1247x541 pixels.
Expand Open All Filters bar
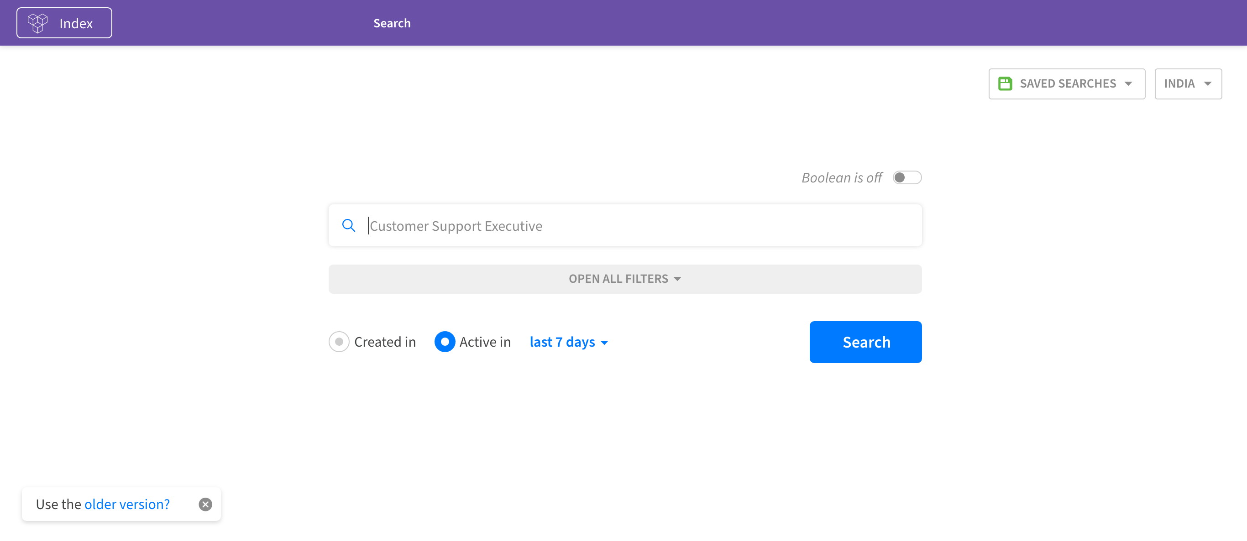tap(625, 279)
